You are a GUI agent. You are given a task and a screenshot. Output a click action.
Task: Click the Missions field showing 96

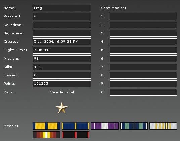pyautogui.click(x=62, y=59)
